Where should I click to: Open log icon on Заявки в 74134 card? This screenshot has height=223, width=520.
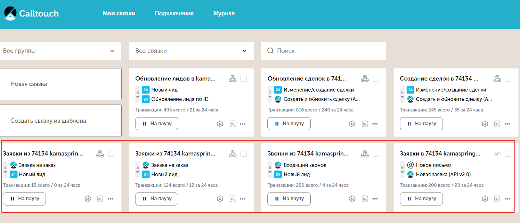pos(497,199)
